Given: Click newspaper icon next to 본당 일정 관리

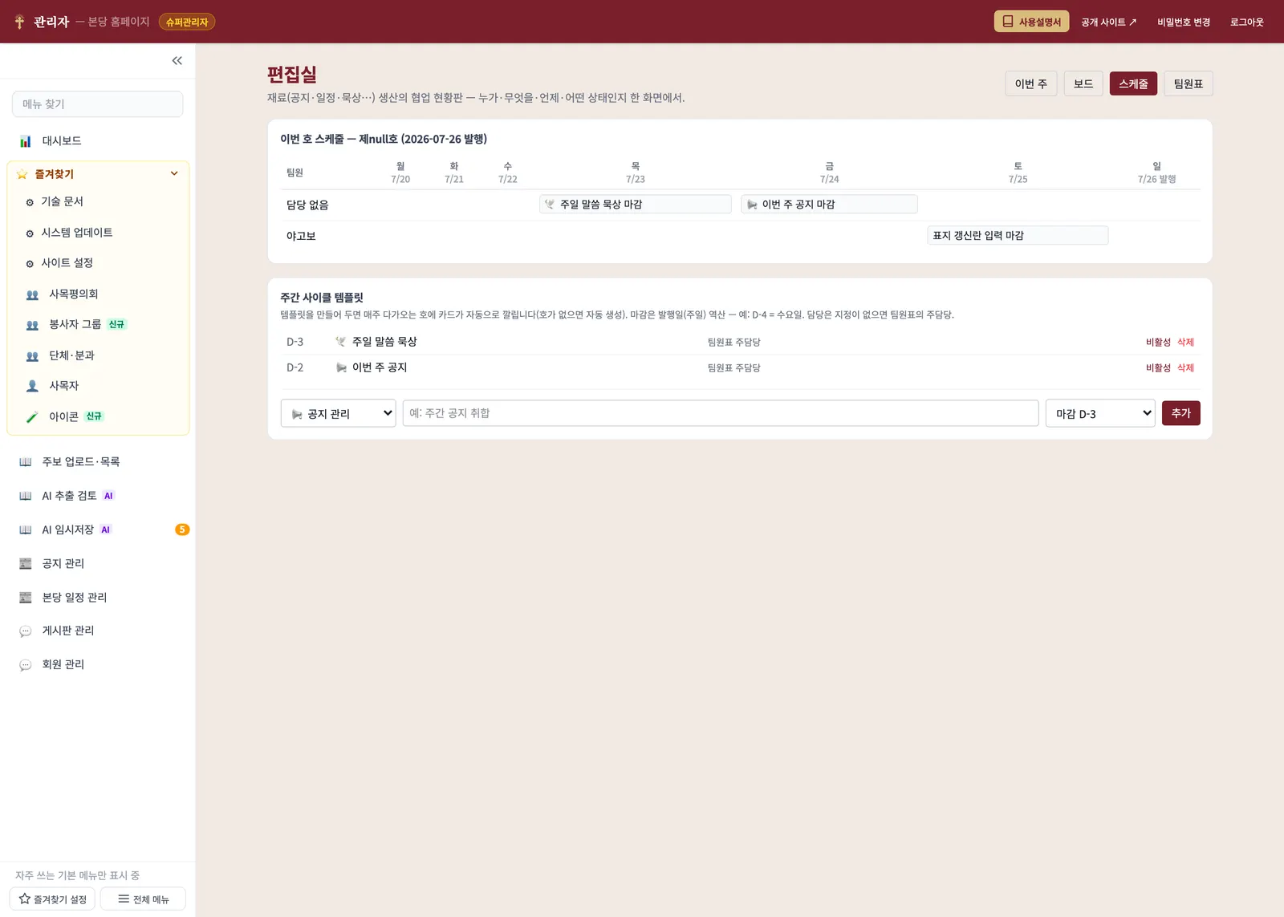Looking at the screenshot, I should point(26,597).
